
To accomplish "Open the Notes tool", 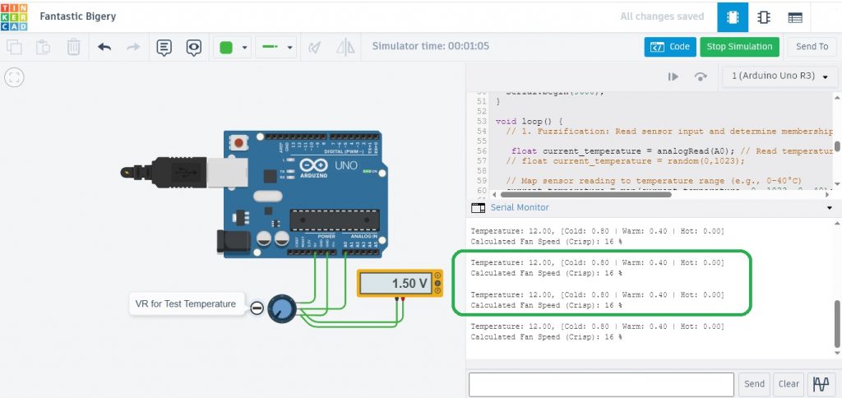I will (x=164, y=47).
